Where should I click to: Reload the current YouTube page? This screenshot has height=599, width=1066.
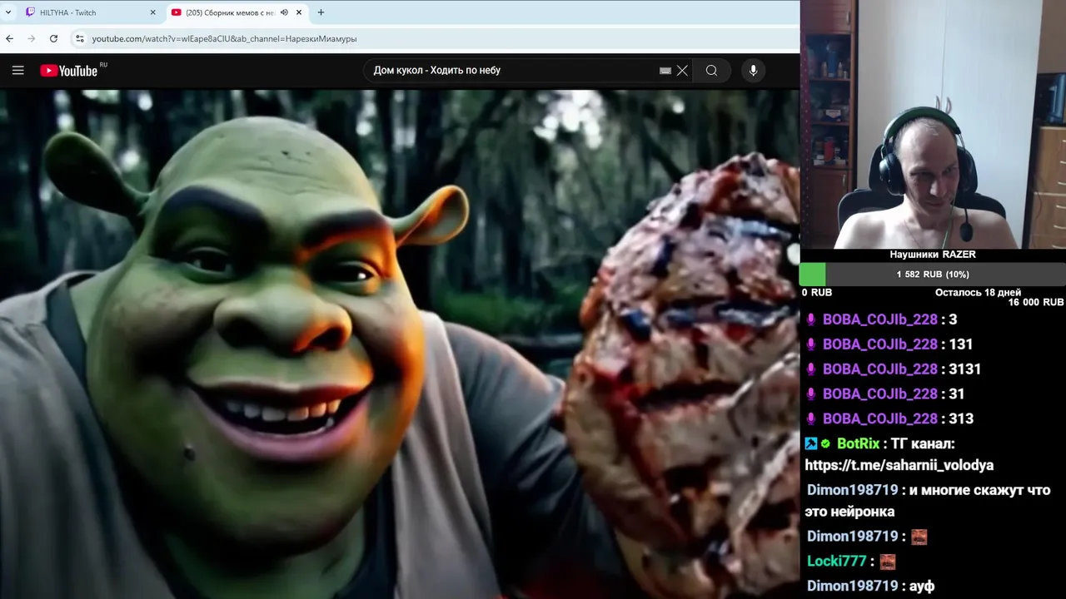53,38
